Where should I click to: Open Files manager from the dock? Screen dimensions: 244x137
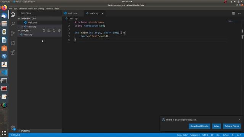pos(4,24)
